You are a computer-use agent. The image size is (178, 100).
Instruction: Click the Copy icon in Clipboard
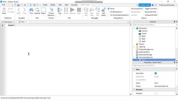tap(9, 12)
